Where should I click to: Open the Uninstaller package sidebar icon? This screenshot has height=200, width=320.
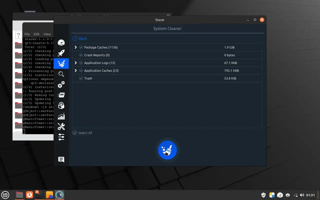pos(61,105)
